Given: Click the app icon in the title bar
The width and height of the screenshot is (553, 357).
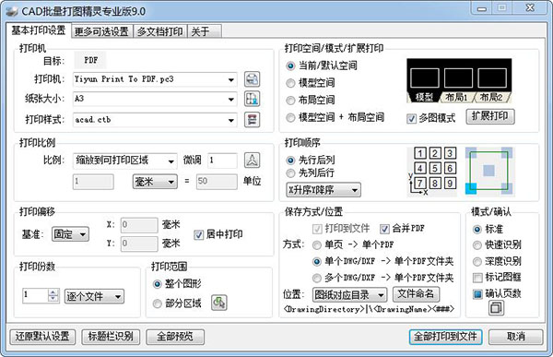Looking at the screenshot, I should pyautogui.click(x=12, y=11).
